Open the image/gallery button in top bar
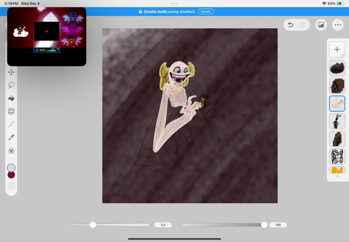The height and width of the screenshot is (242, 349). (x=321, y=25)
